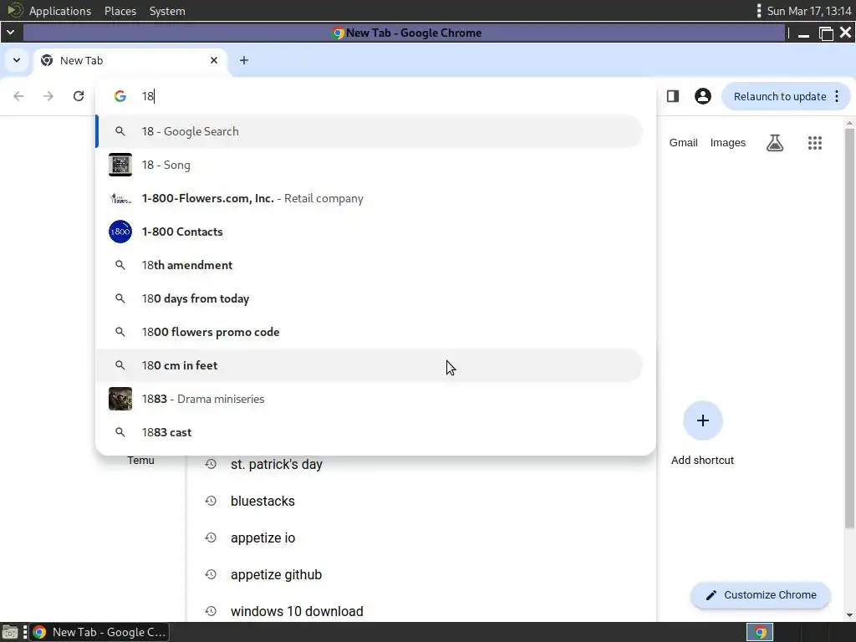Click the Chrome icon in bottom-right tray
Screen dimensions: 856x642
760,632
